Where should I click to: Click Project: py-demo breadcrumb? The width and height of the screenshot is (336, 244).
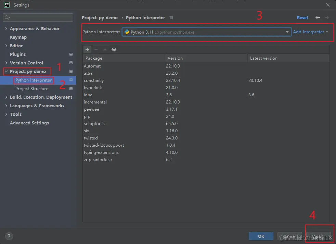(x=100, y=17)
